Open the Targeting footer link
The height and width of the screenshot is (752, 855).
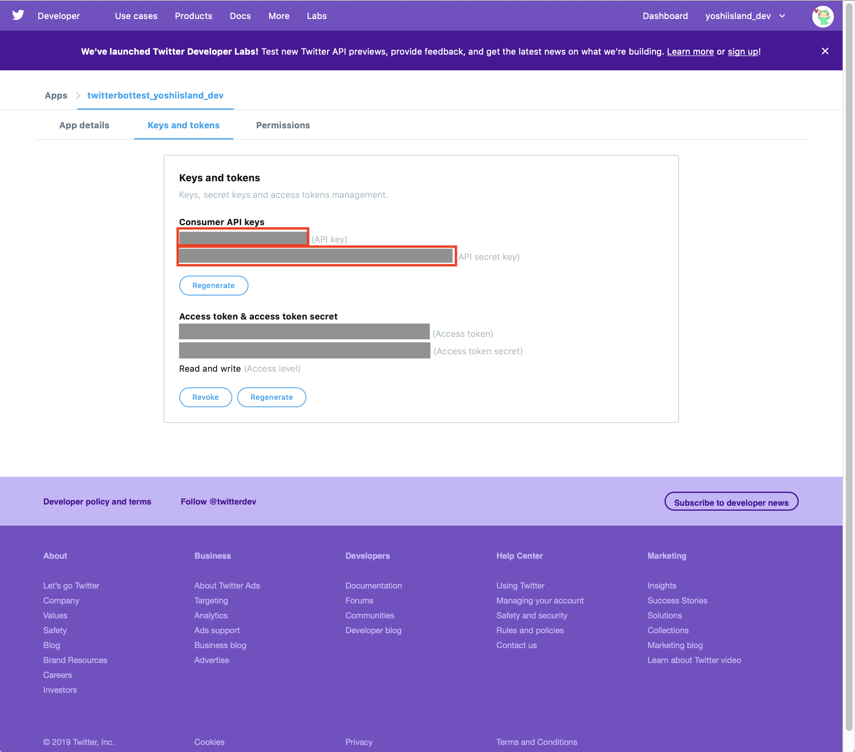tap(211, 600)
